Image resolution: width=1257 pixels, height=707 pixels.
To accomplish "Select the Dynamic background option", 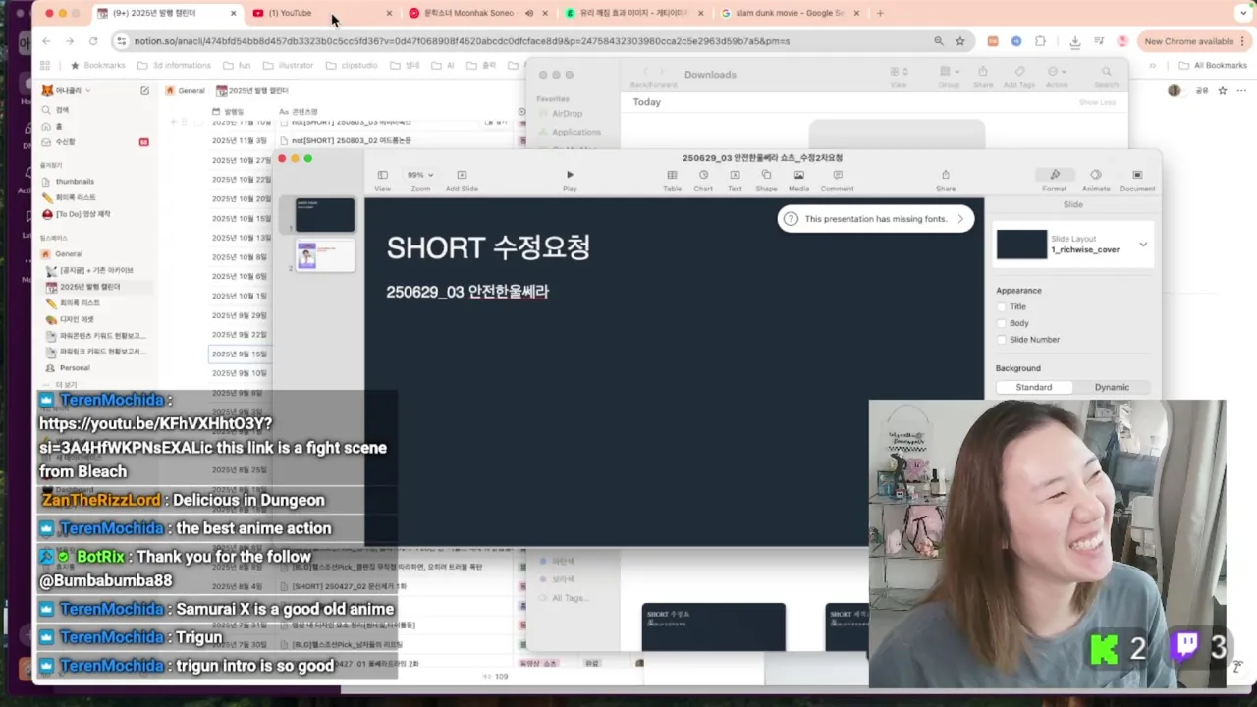I will (x=1112, y=387).
